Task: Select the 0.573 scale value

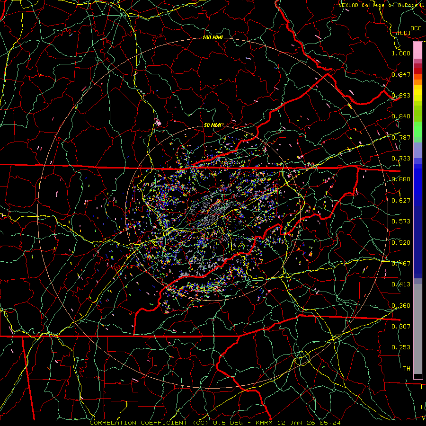Action: point(401,222)
